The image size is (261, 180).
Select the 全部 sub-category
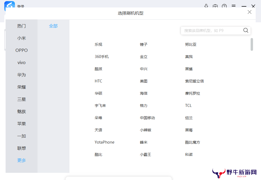point(53,26)
